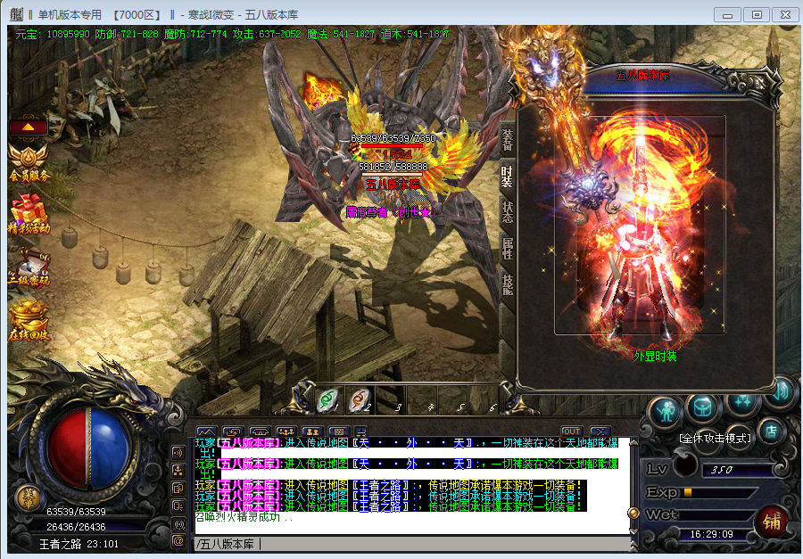Click the OUT button above chat
803x559 pixels.
572,432
